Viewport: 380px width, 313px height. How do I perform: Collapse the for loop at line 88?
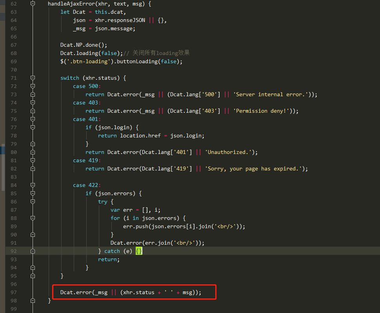pyautogui.click(x=33, y=218)
